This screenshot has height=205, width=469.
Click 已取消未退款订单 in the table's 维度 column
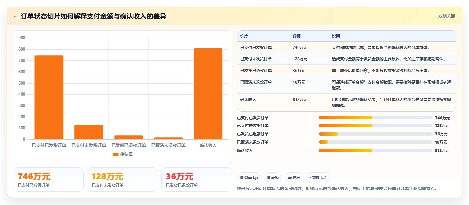click(256, 82)
